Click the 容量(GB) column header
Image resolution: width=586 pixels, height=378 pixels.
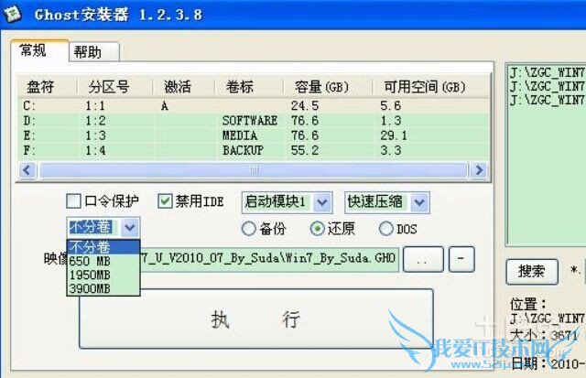[x=328, y=87]
